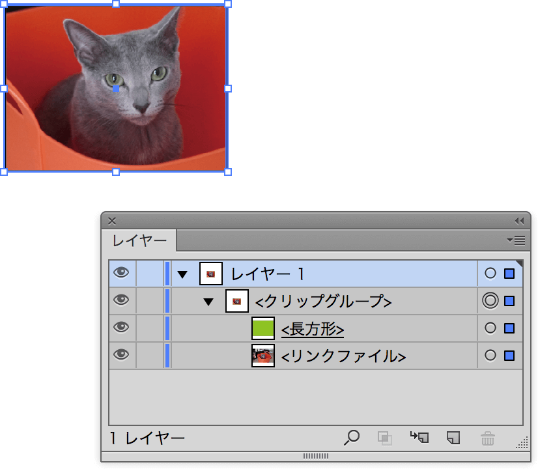Click the cat image center point

[x=116, y=89]
